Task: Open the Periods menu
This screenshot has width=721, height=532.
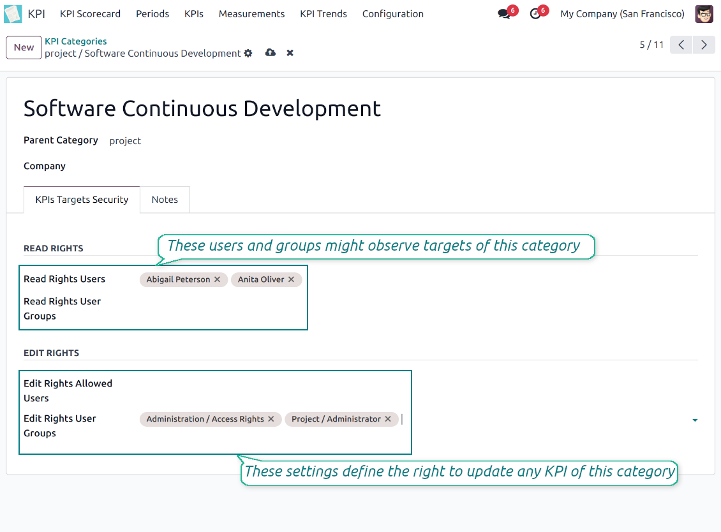Action: pos(152,14)
